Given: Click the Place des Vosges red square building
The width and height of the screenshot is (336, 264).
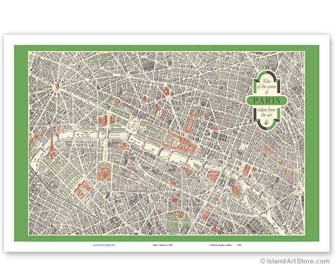Looking at the screenshot, I should (x=289, y=172).
